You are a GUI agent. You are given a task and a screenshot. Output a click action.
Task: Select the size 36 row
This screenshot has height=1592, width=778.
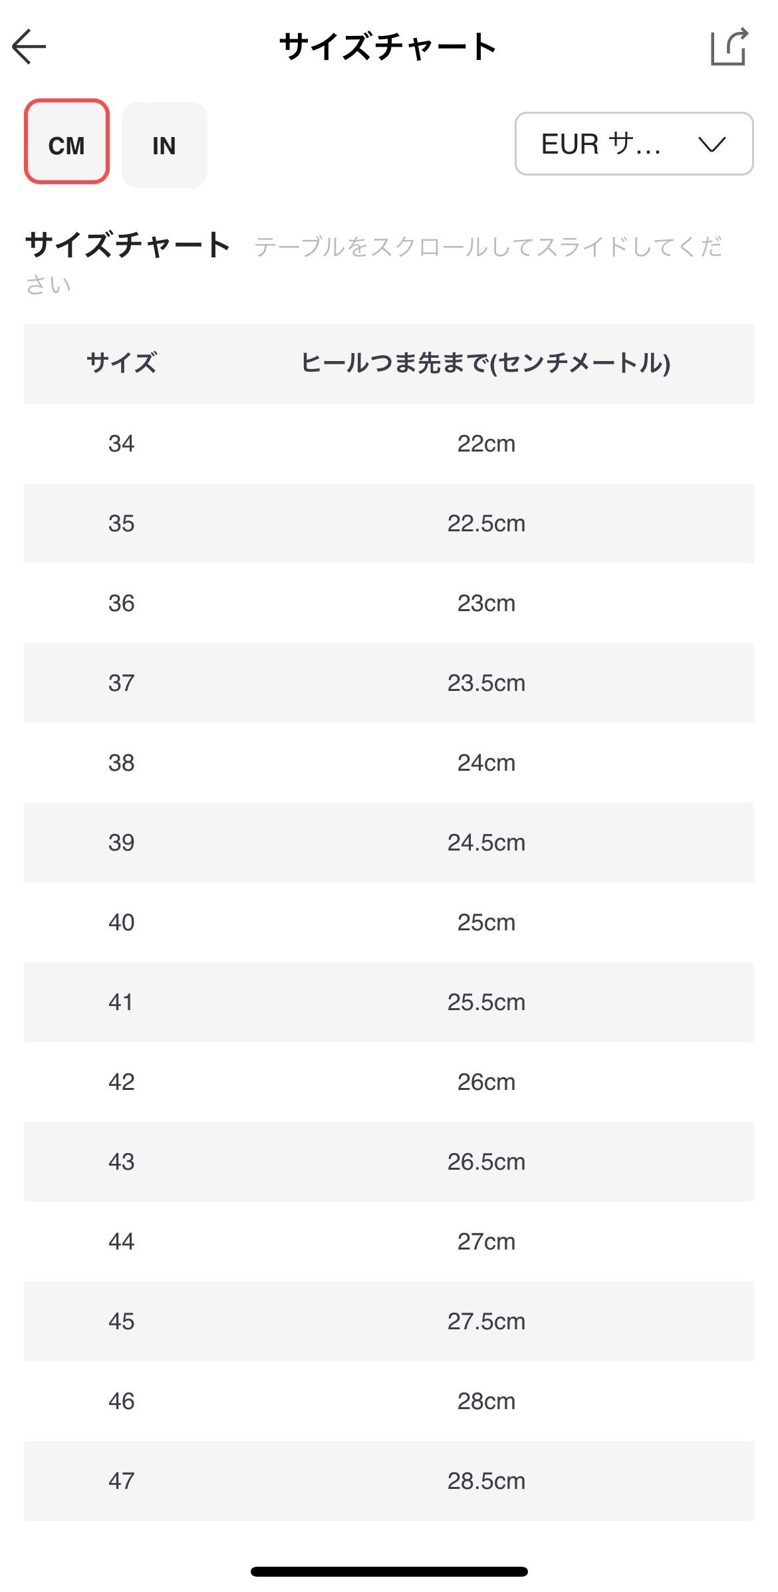pyautogui.click(x=389, y=603)
